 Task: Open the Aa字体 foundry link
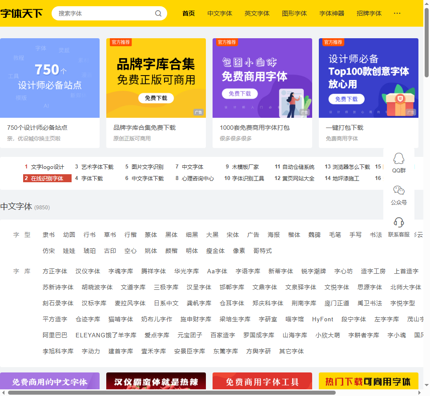(217, 271)
